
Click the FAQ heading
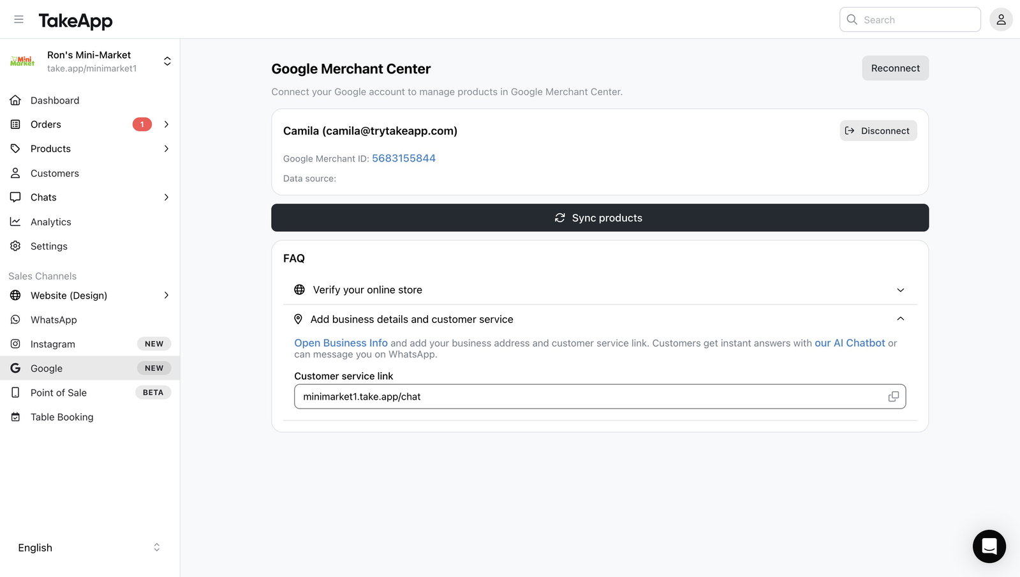point(294,259)
